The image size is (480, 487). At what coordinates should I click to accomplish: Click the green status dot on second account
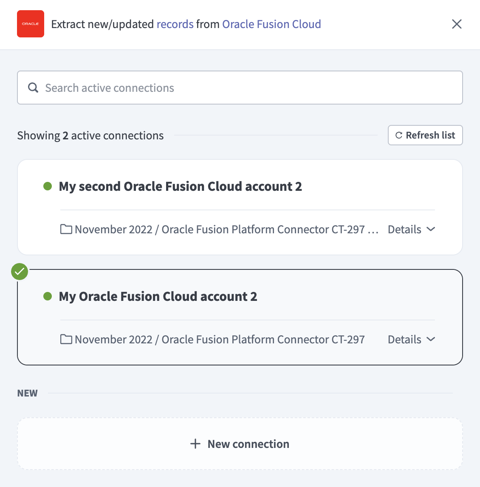(47, 296)
